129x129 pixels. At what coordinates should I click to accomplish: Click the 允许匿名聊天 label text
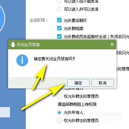[75, 20]
